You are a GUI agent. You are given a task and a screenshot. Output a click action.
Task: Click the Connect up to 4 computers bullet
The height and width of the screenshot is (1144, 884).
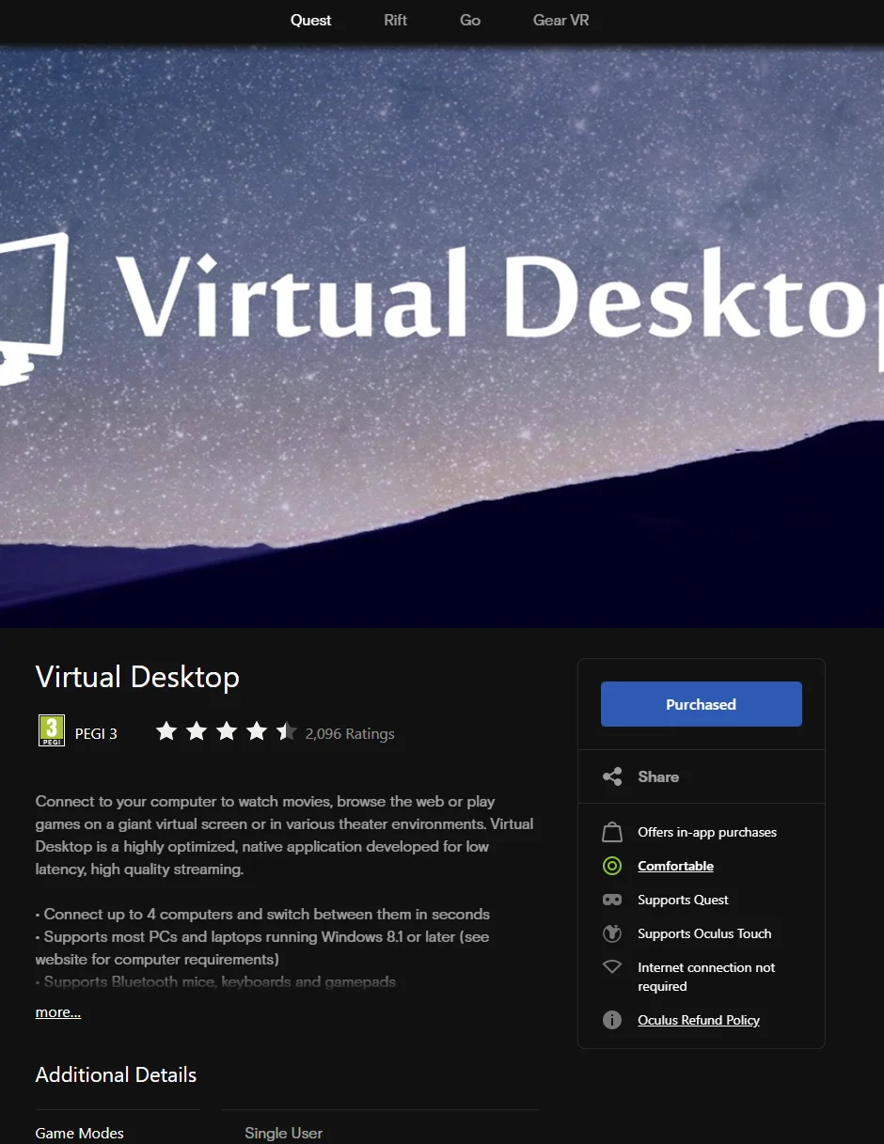pos(262,914)
